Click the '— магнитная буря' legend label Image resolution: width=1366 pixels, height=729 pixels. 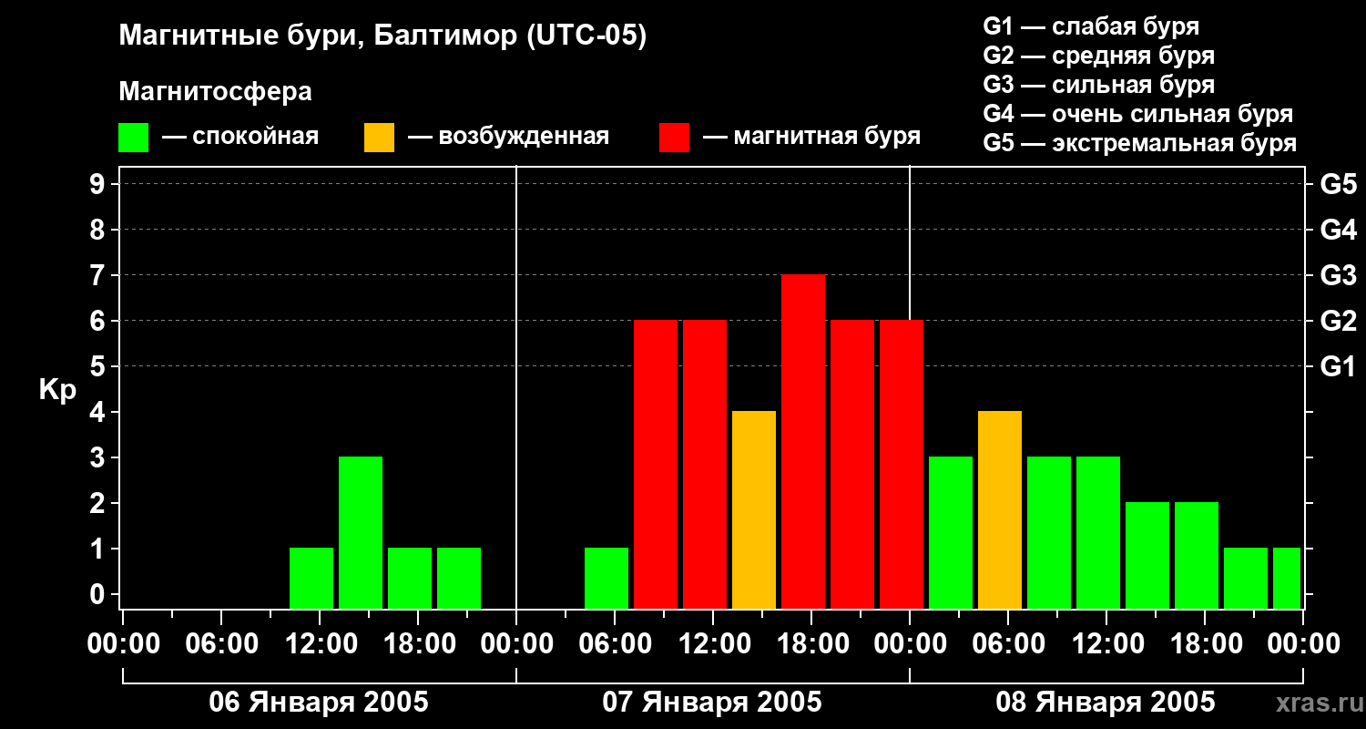(x=811, y=137)
